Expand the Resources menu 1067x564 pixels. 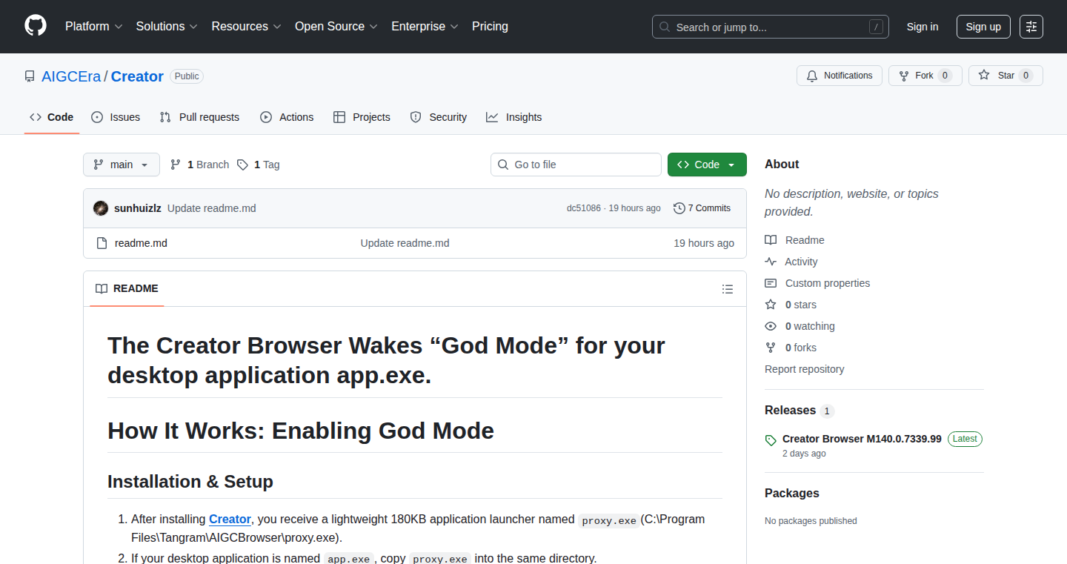point(246,27)
